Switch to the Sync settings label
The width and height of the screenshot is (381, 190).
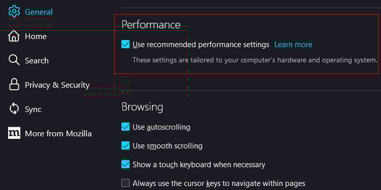point(33,109)
